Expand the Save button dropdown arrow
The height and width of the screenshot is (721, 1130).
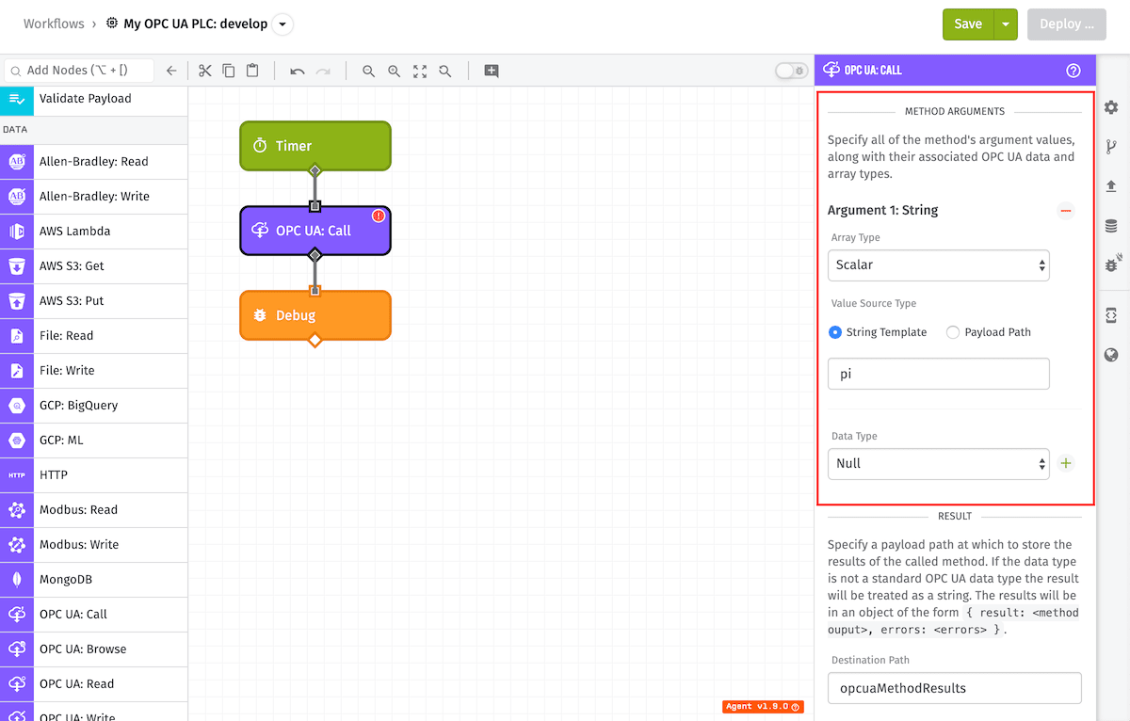[x=1007, y=24]
